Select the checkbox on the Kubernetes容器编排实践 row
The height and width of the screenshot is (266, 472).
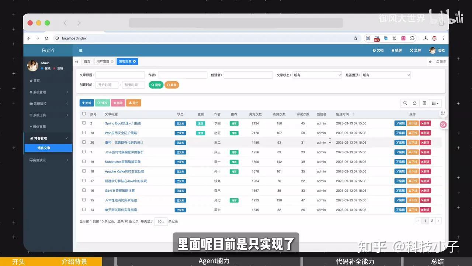[84, 161]
